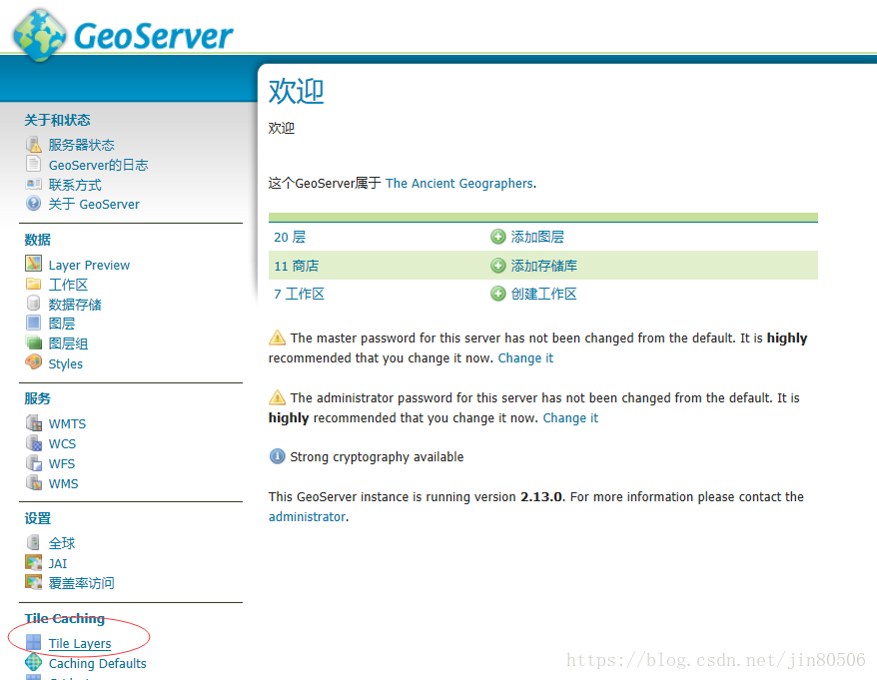This screenshot has width=877, height=680.
Task: Click the WCS service icon
Action: 34,443
